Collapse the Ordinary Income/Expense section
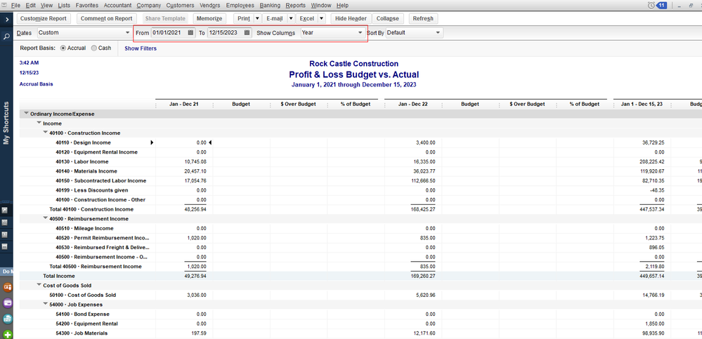The height and width of the screenshot is (339, 702). pyautogui.click(x=27, y=114)
